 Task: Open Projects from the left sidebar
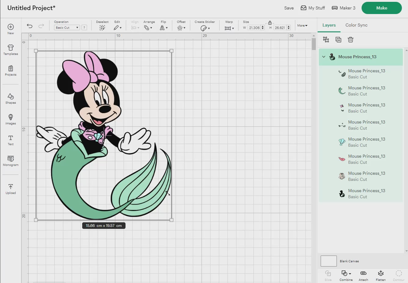[x=11, y=70]
